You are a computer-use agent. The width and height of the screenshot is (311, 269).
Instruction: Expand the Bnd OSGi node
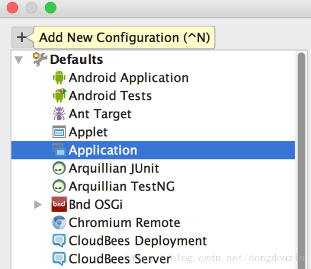[38, 205]
